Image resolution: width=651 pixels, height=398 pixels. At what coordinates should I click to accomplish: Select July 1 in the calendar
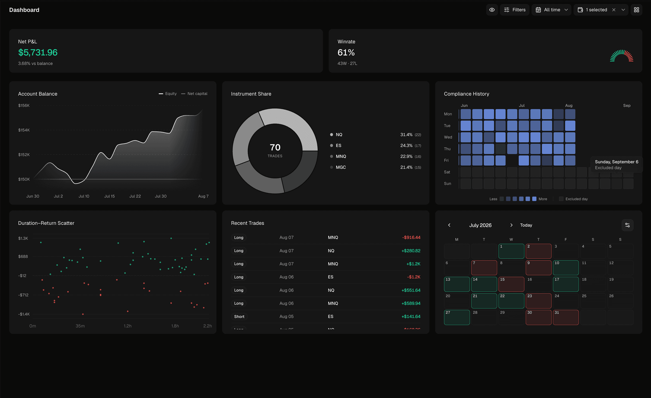[511, 251]
